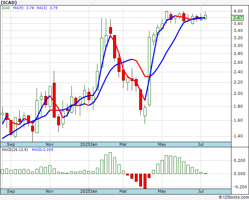Click the MACD:0.009 value readout
249x200 pixels.
pos(42,150)
